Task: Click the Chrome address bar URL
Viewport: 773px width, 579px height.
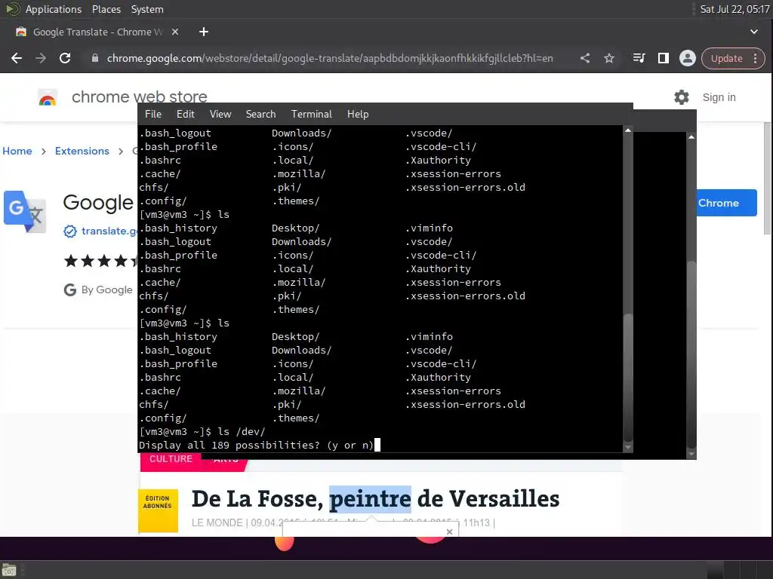Action: [x=329, y=58]
